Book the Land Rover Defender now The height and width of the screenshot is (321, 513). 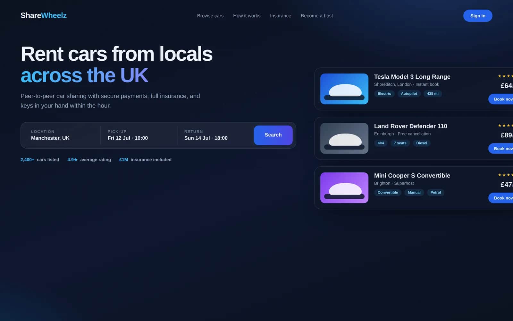coord(501,149)
